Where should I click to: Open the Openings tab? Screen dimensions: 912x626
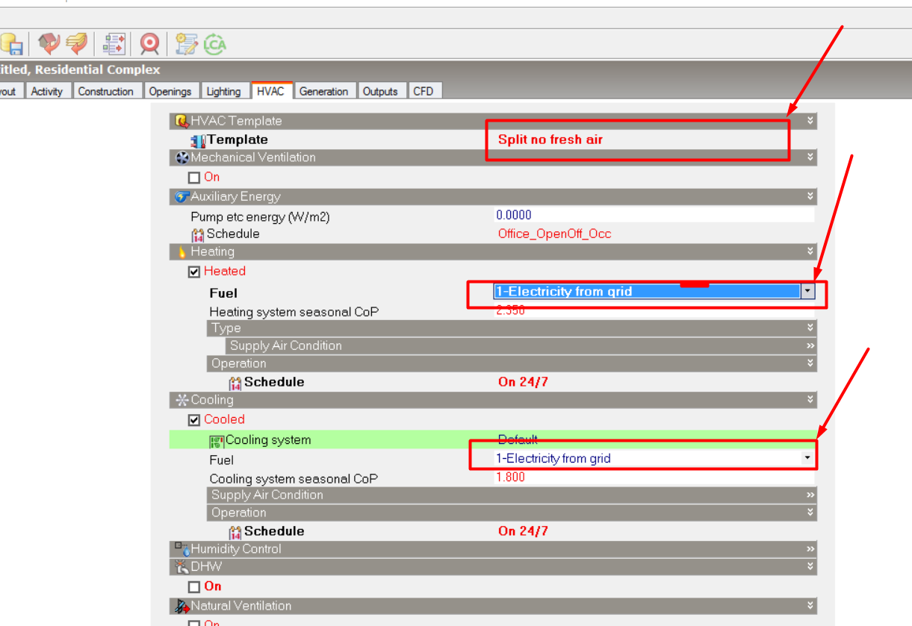[x=170, y=91]
